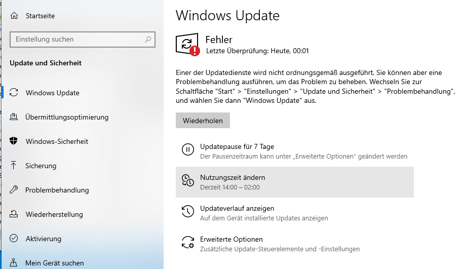Viewport: 465px width, 269px height.
Task: Click the Startseite home icon
Action: [14, 15]
